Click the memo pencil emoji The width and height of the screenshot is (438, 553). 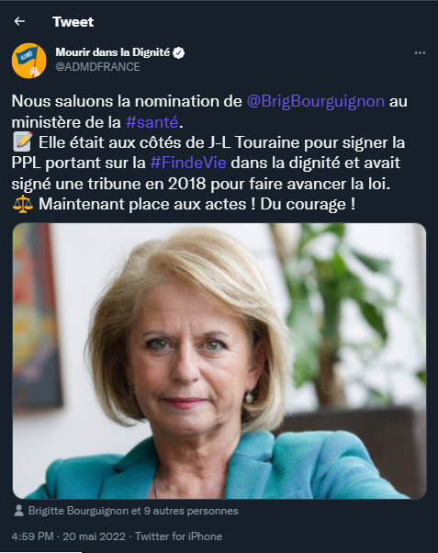point(23,141)
